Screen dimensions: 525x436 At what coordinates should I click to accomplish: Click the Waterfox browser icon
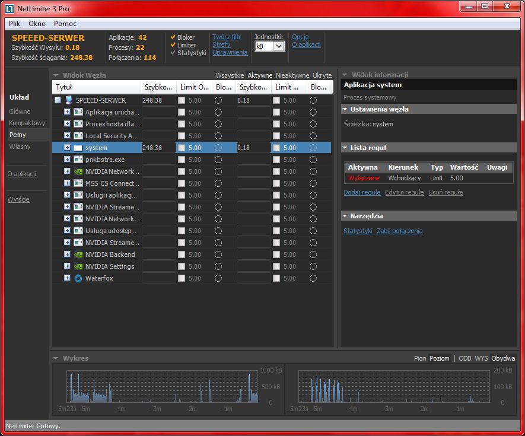pyautogui.click(x=78, y=278)
